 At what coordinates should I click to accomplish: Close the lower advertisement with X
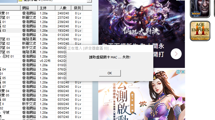pyautogui.click(x=183, y=72)
